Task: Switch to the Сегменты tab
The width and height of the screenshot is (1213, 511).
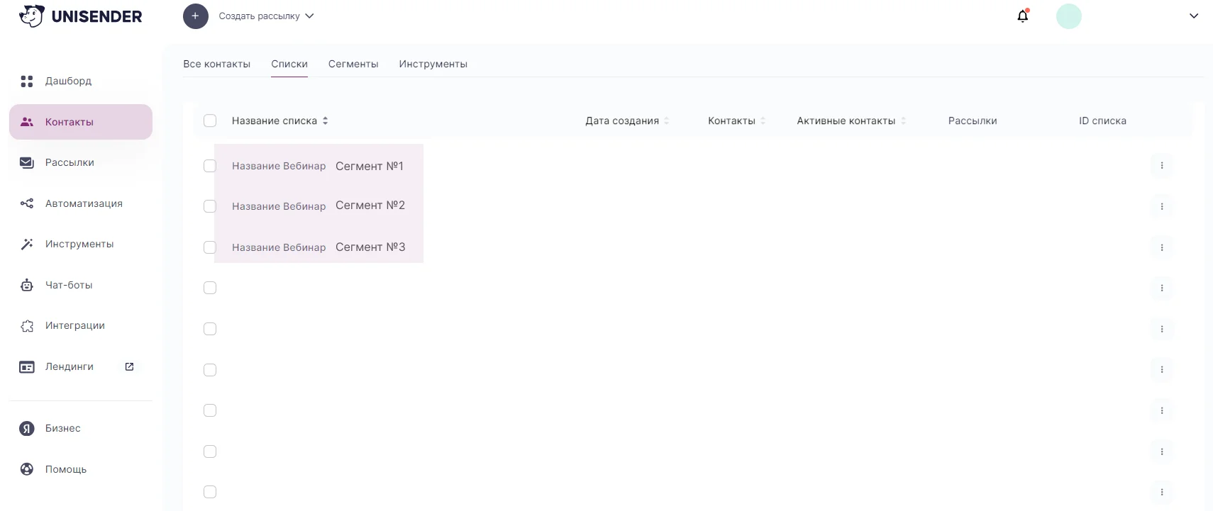Action: (353, 64)
